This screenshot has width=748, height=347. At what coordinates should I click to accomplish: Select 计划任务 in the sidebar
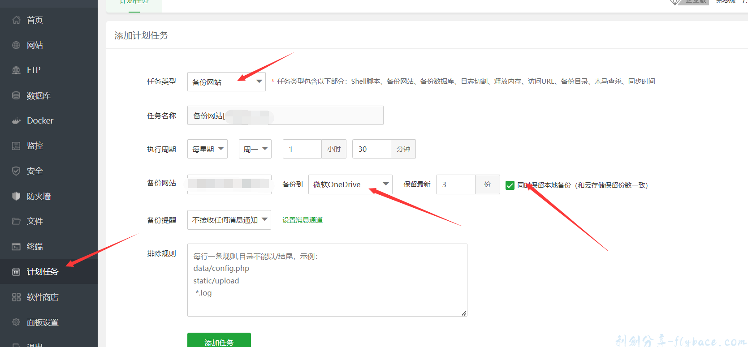point(49,271)
